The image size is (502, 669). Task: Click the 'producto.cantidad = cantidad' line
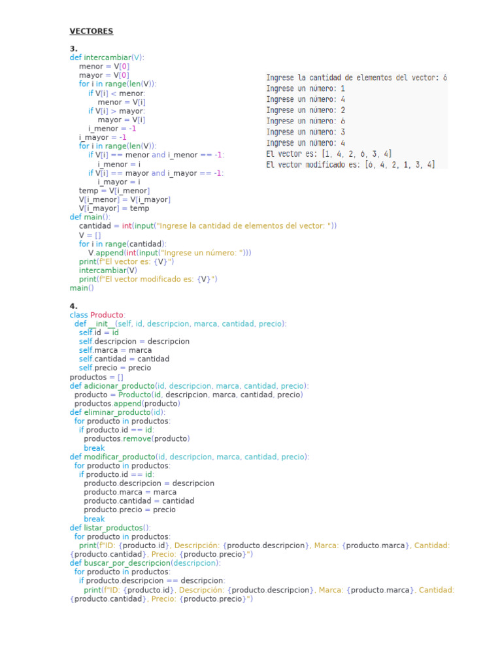point(139,501)
